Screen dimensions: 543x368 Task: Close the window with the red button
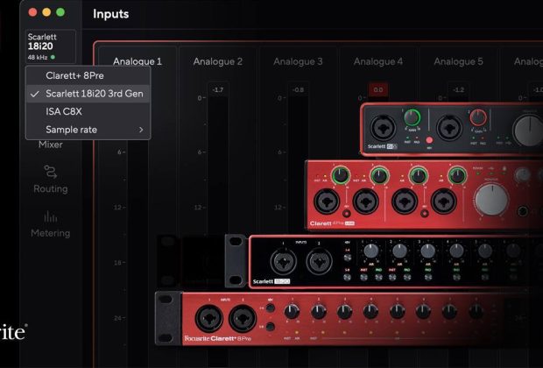[x=33, y=12]
